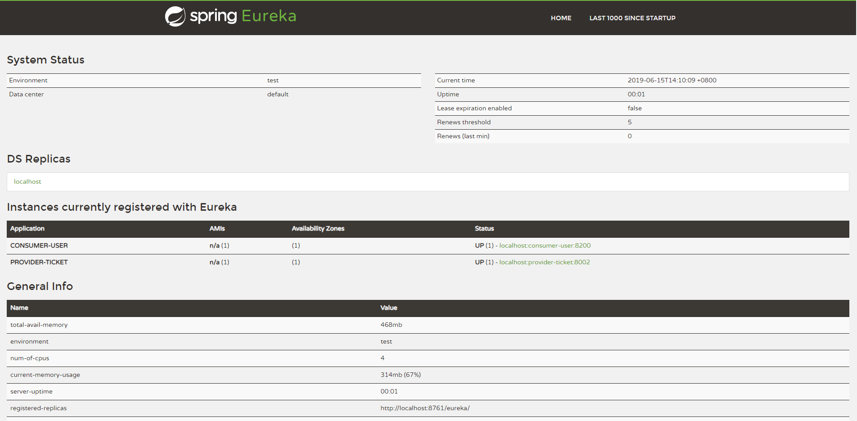Click the Value column header in General Info
Screen dimensions: 857x421
[389, 308]
